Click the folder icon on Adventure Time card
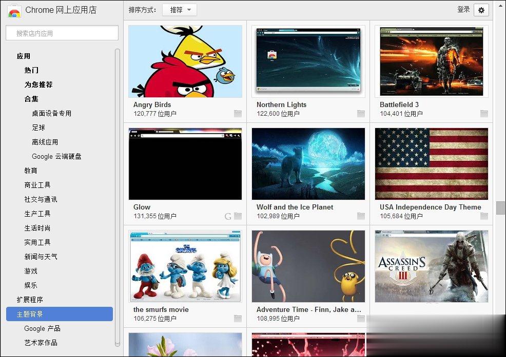The image size is (506, 357). pyautogui.click(x=361, y=319)
